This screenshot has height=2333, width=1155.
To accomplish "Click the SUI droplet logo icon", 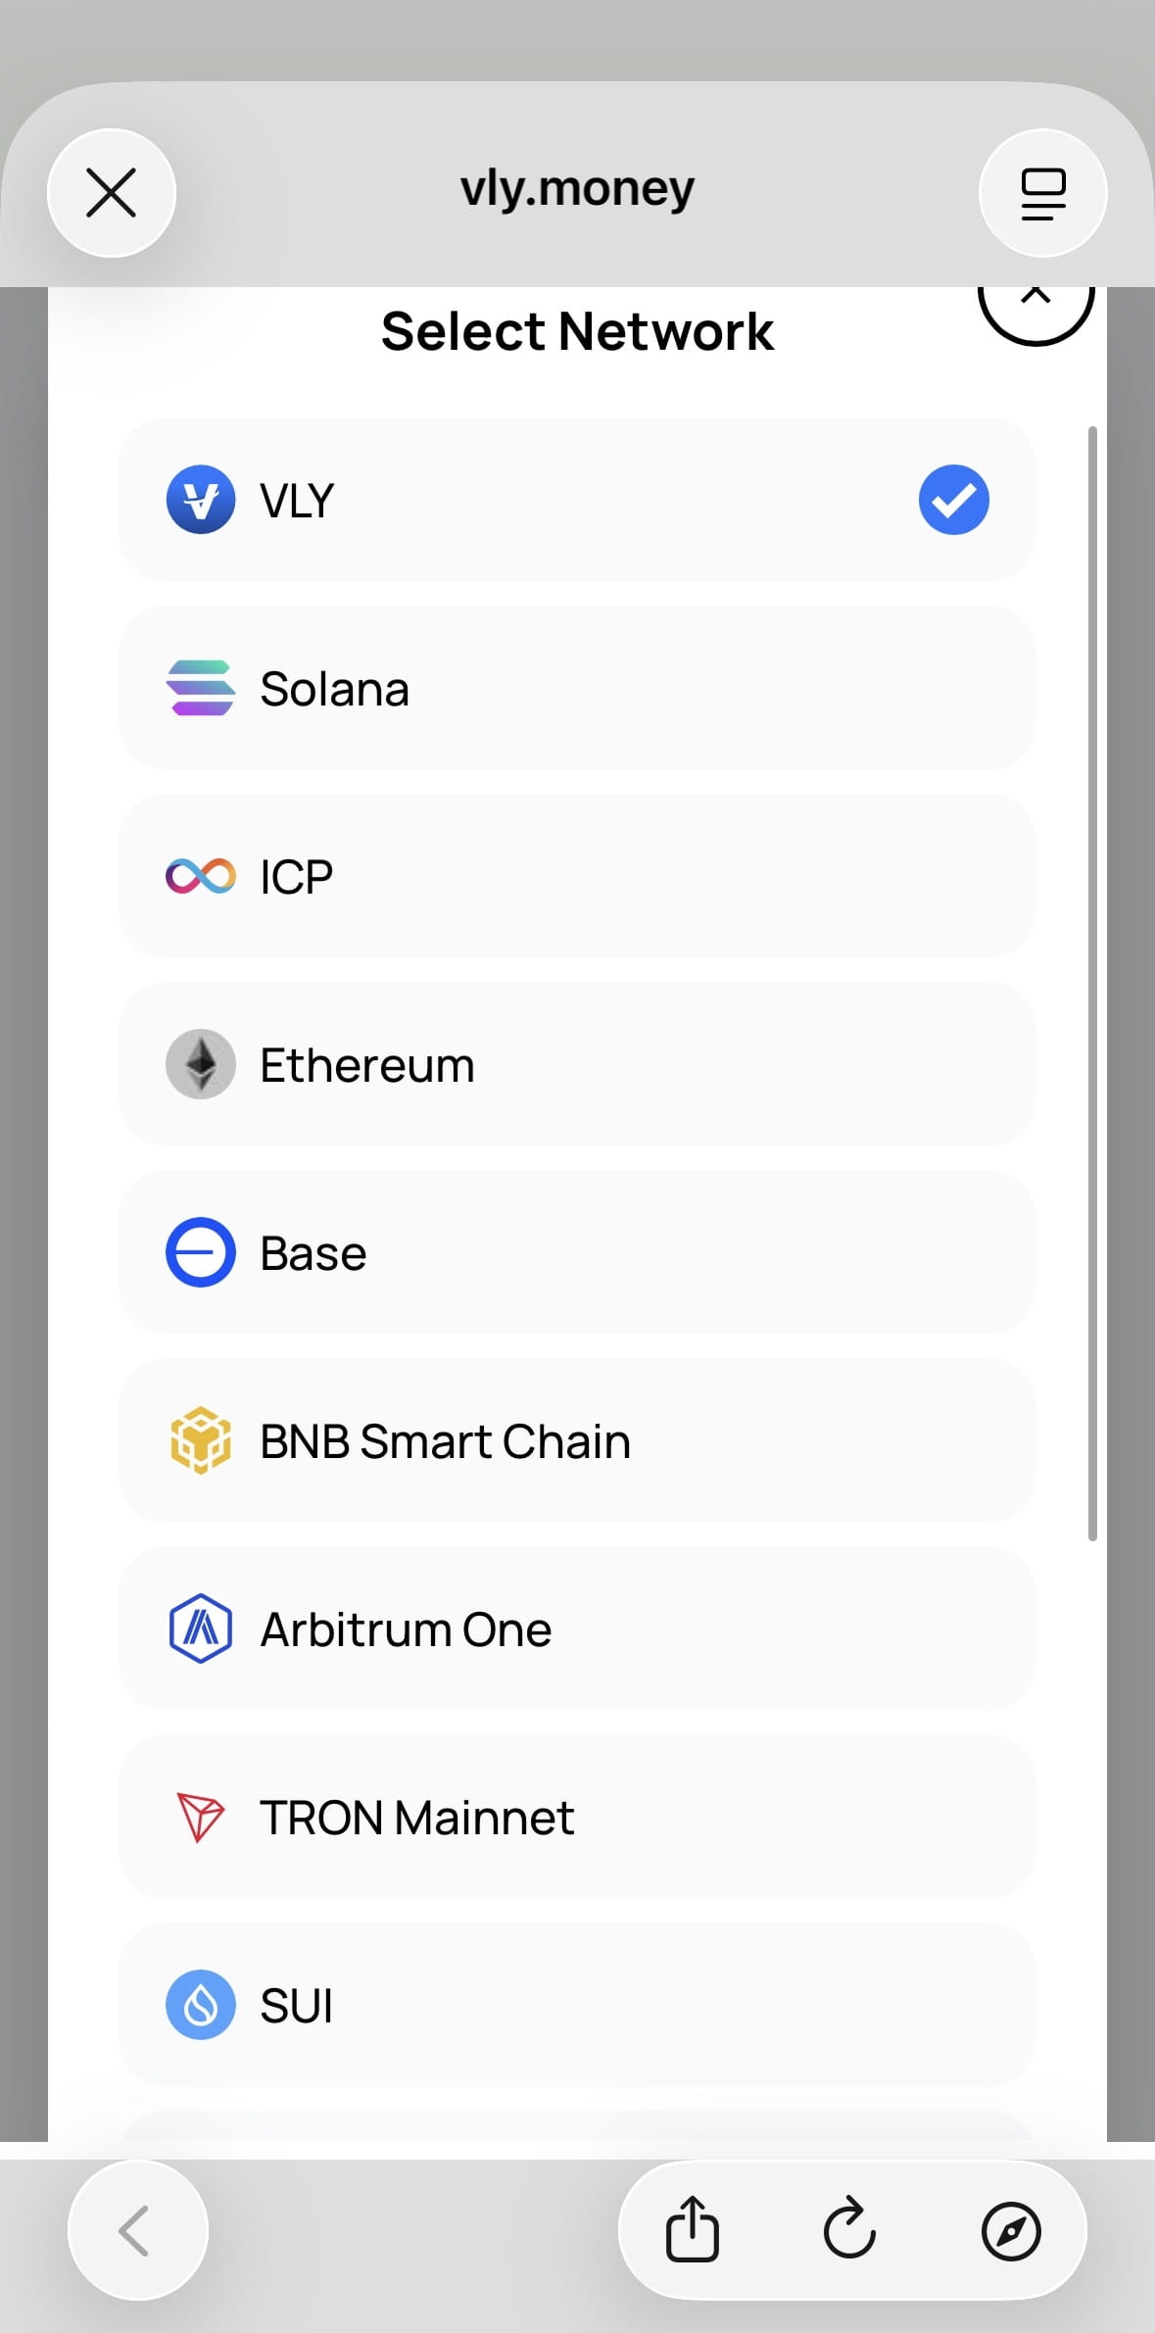I will pos(201,2005).
